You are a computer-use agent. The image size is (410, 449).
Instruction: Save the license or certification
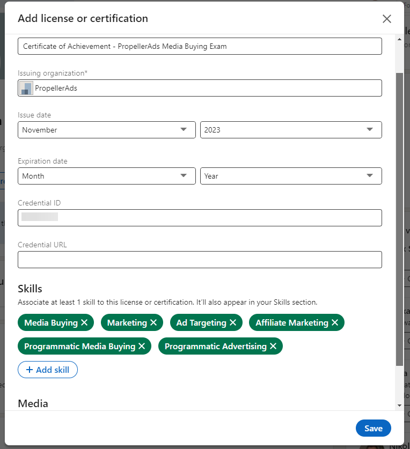[373, 428]
